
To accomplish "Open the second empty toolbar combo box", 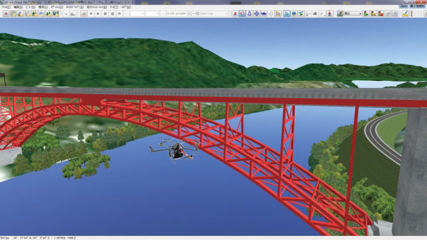I will pos(152,14).
